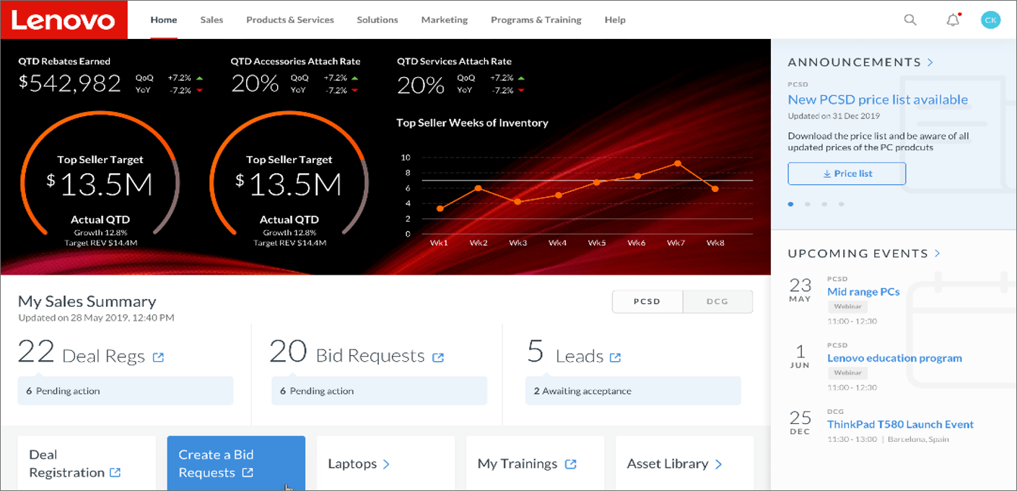Image resolution: width=1017 pixels, height=491 pixels.
Task: Open external link icon next to Bid Requests
Action: tap(437, 357)
